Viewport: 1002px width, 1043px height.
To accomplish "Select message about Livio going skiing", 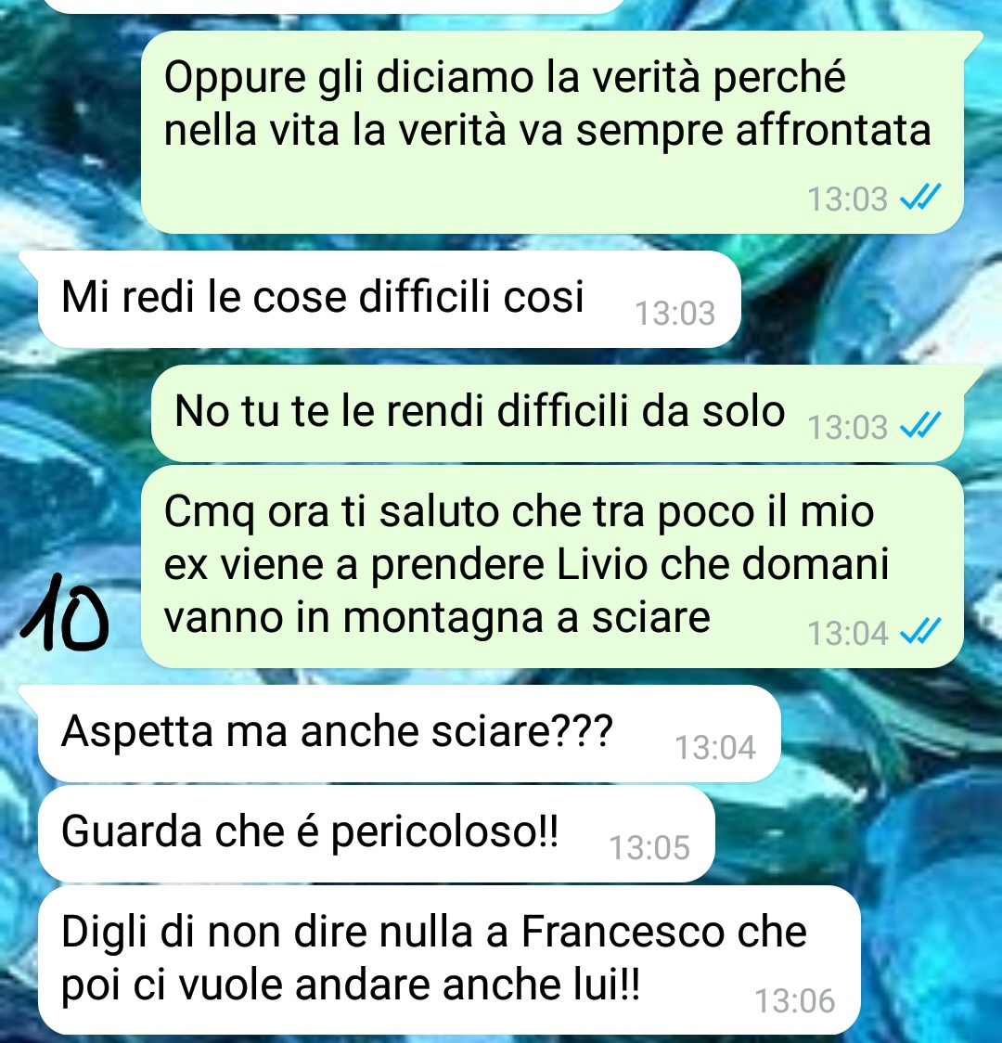I will click(552, 567).
